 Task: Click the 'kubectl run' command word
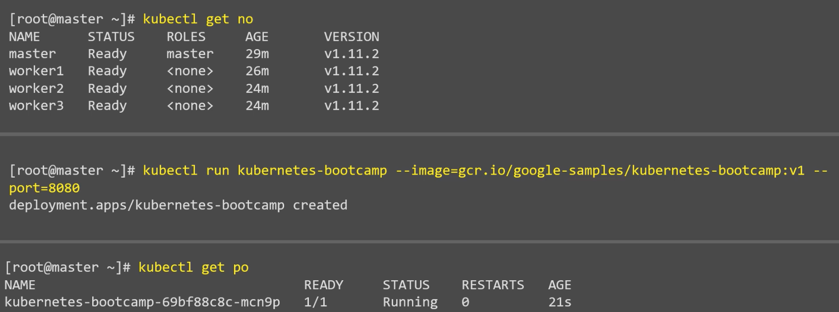186,171
